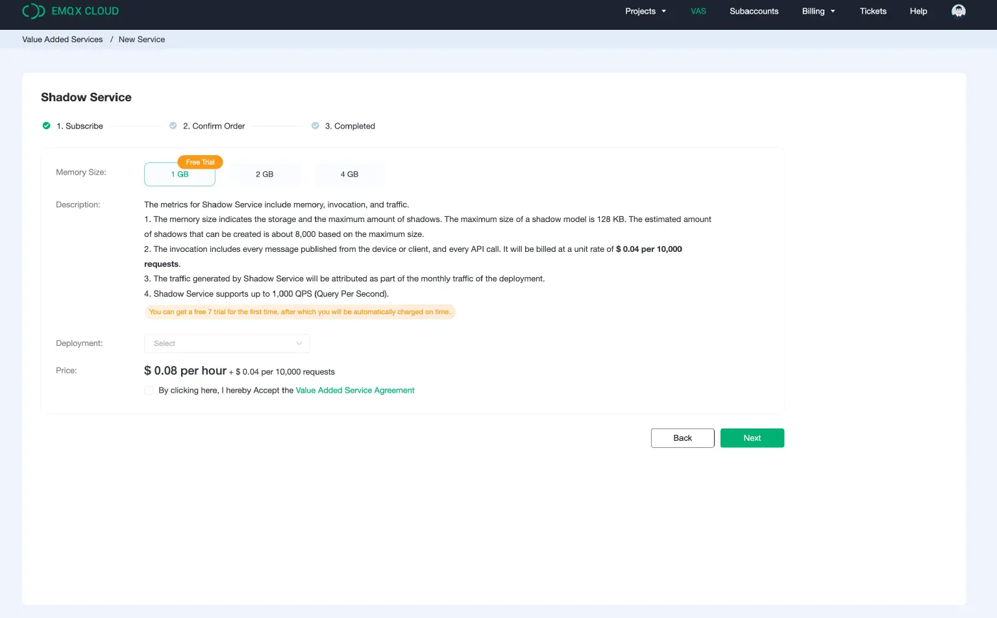
Task: Click the Back button
Action: click(682, 438)
